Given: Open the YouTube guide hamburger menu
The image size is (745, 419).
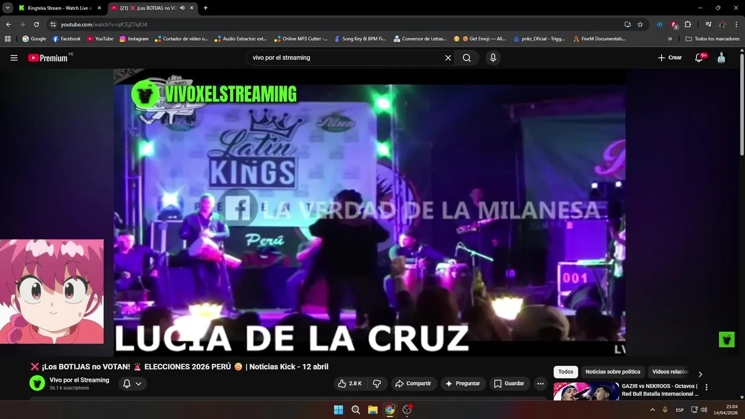Looking at the screenshot, I should coord(14,58).
